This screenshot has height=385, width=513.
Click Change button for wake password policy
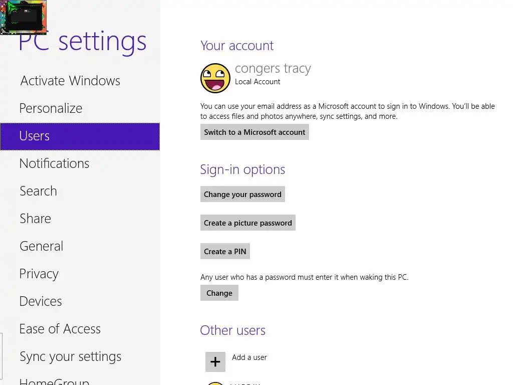219,293
